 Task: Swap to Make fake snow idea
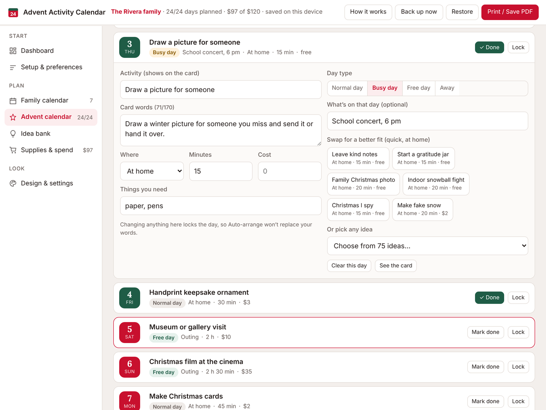(x=423, y=209)
